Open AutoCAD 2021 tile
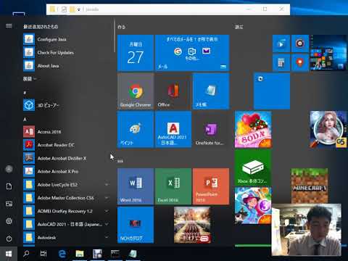Viewport: 348px width, 261px height. [173, 129]
